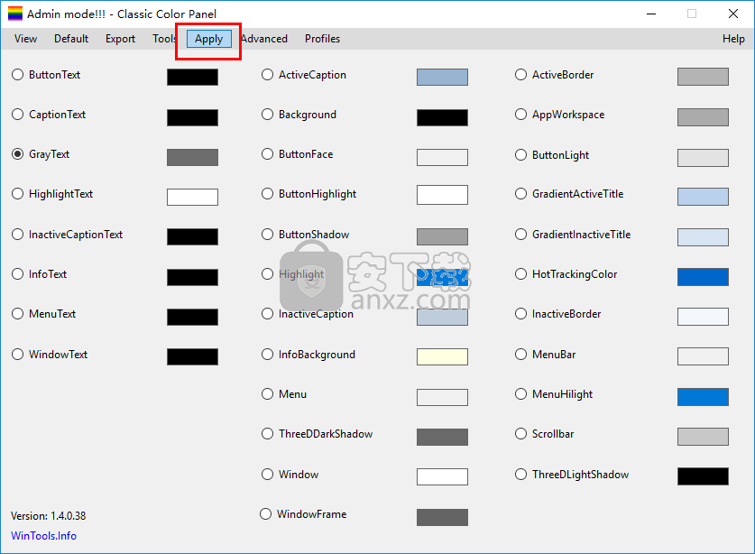Click the InactiveBorder color swatch

click(703, 317)
